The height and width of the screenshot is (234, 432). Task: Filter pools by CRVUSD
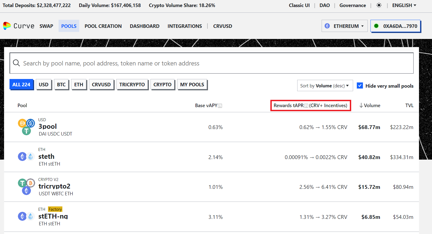point(101,84)
